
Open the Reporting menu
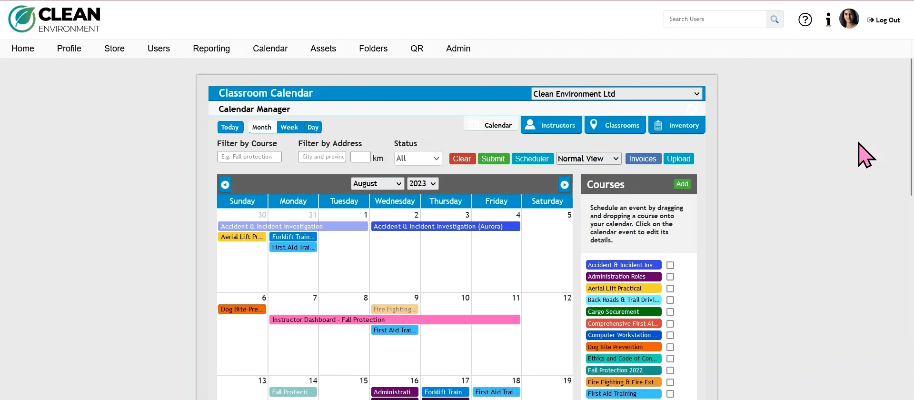click(211, 49)
